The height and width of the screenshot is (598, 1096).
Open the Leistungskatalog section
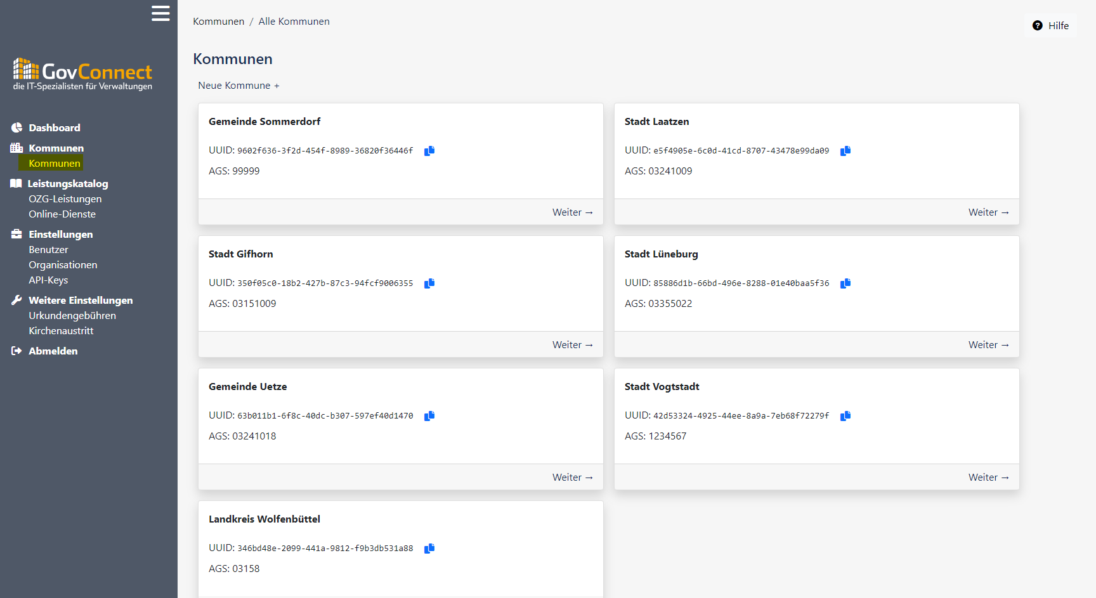pos(68,183)
